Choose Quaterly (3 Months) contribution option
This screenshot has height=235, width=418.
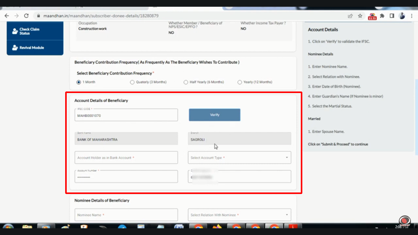(132, 82)
